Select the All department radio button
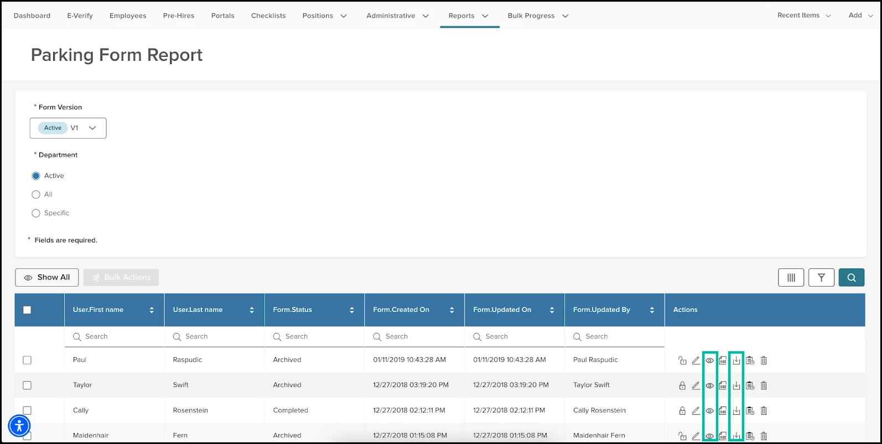882x444 pixels. (36, 194)
